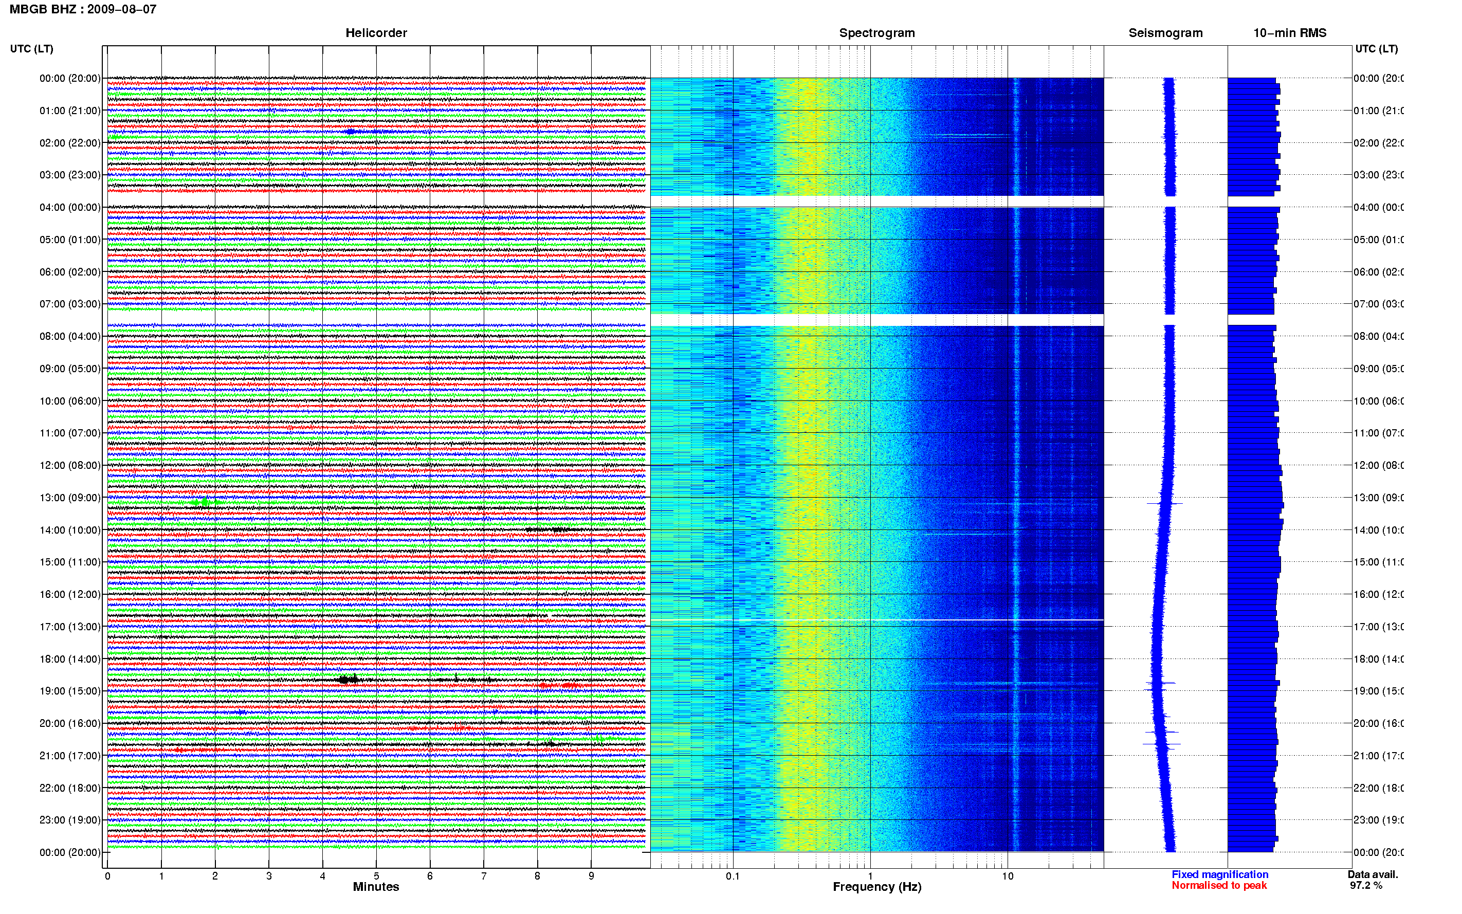1462x914 pixels.
Task: Click the left time label 16:00 (12:00)
Action: tap(70, 594)
